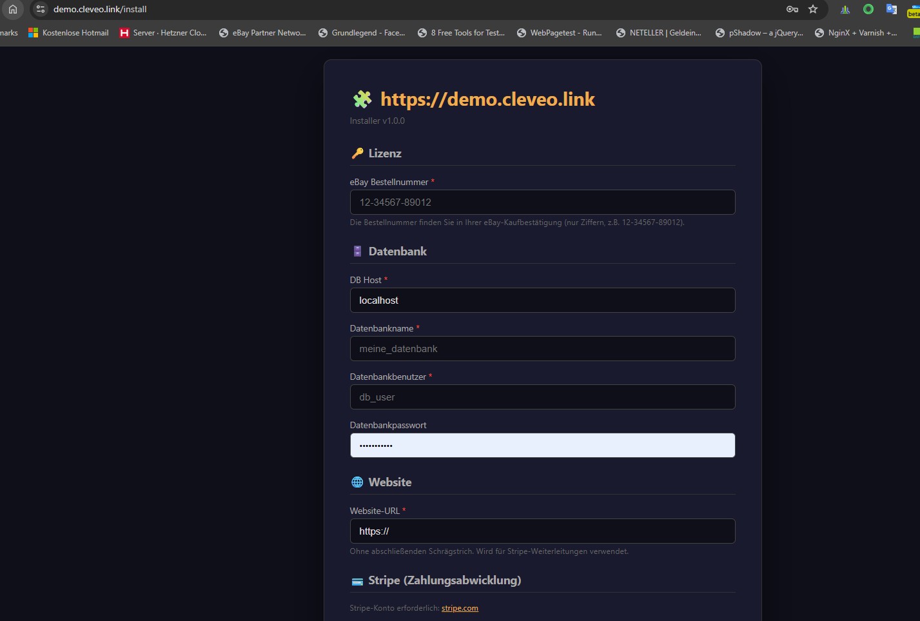Open site information icon in address bar
Screen dimensions: 920x621
pos(41,9)
